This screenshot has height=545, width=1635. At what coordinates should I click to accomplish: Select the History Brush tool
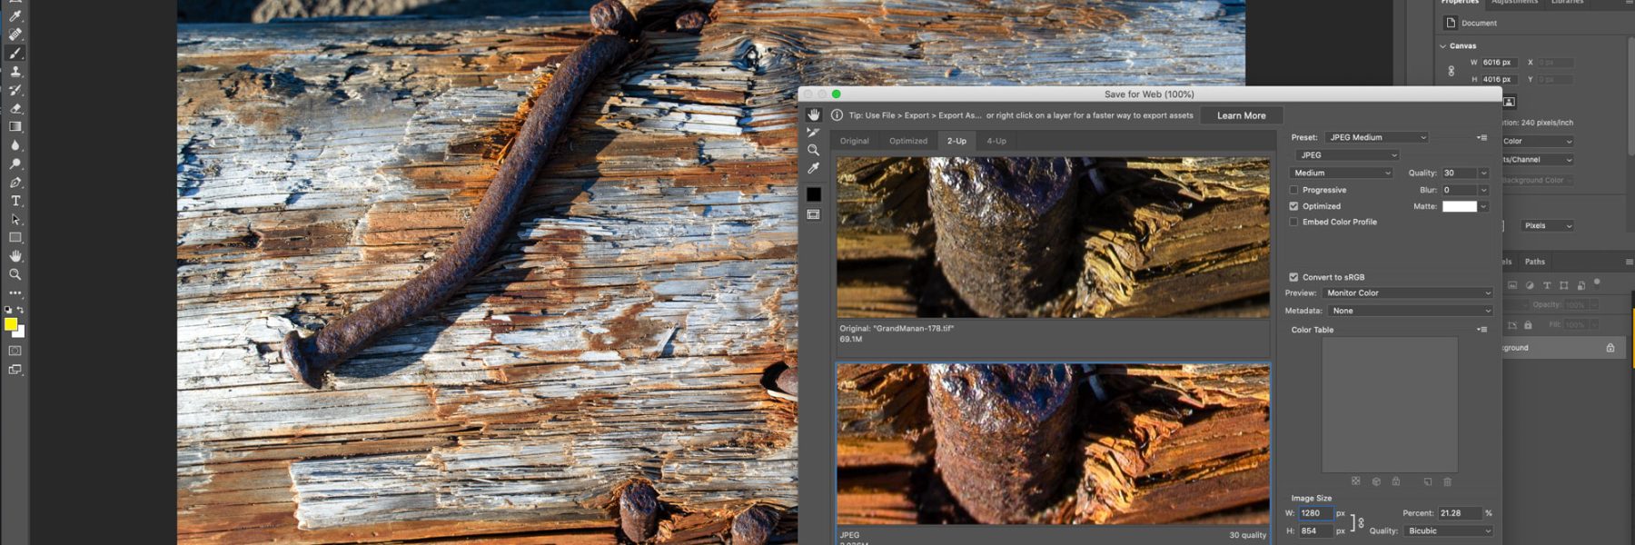(x=15, y=90)
